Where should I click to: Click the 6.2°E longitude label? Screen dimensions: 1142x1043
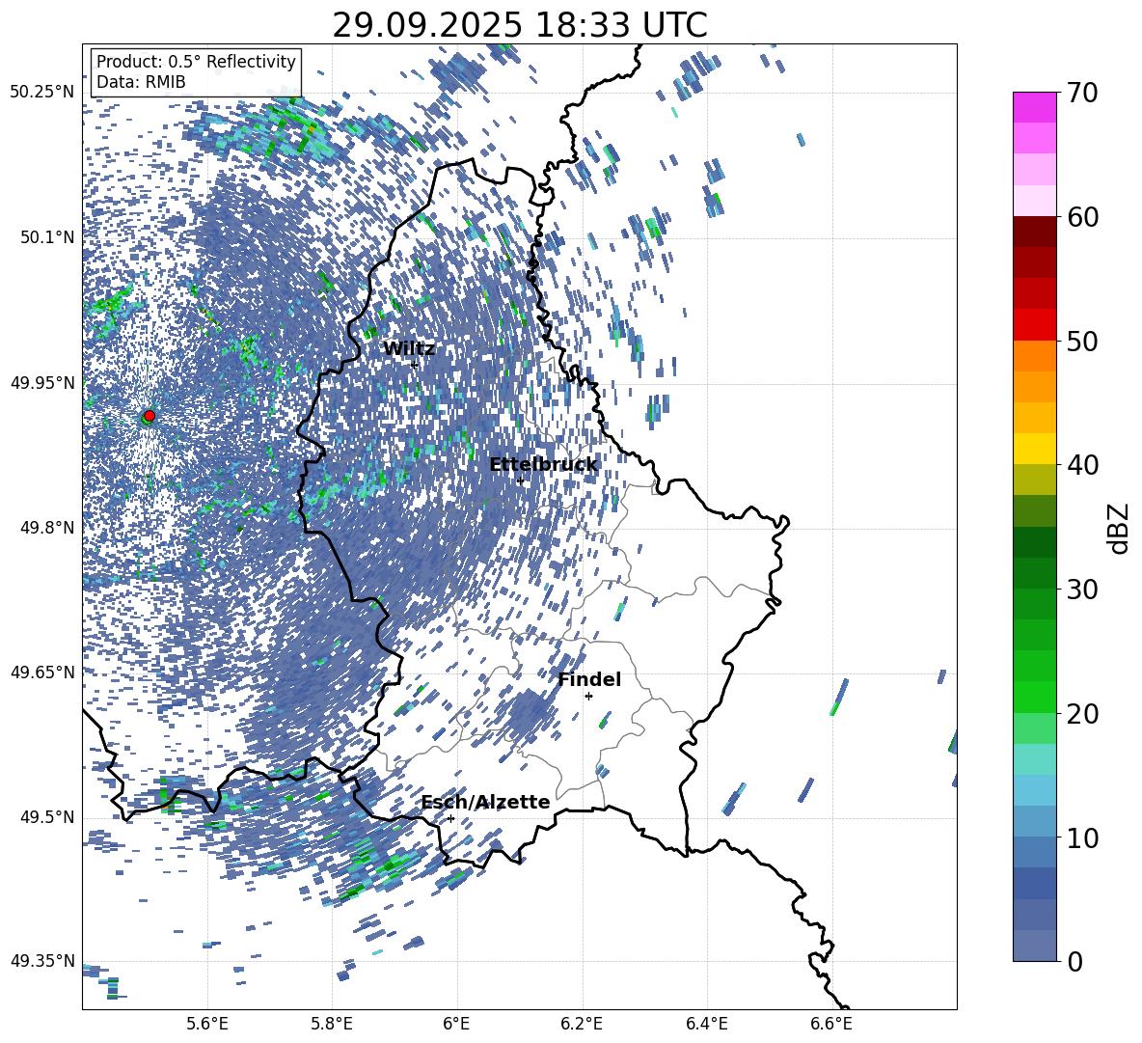582,1024
